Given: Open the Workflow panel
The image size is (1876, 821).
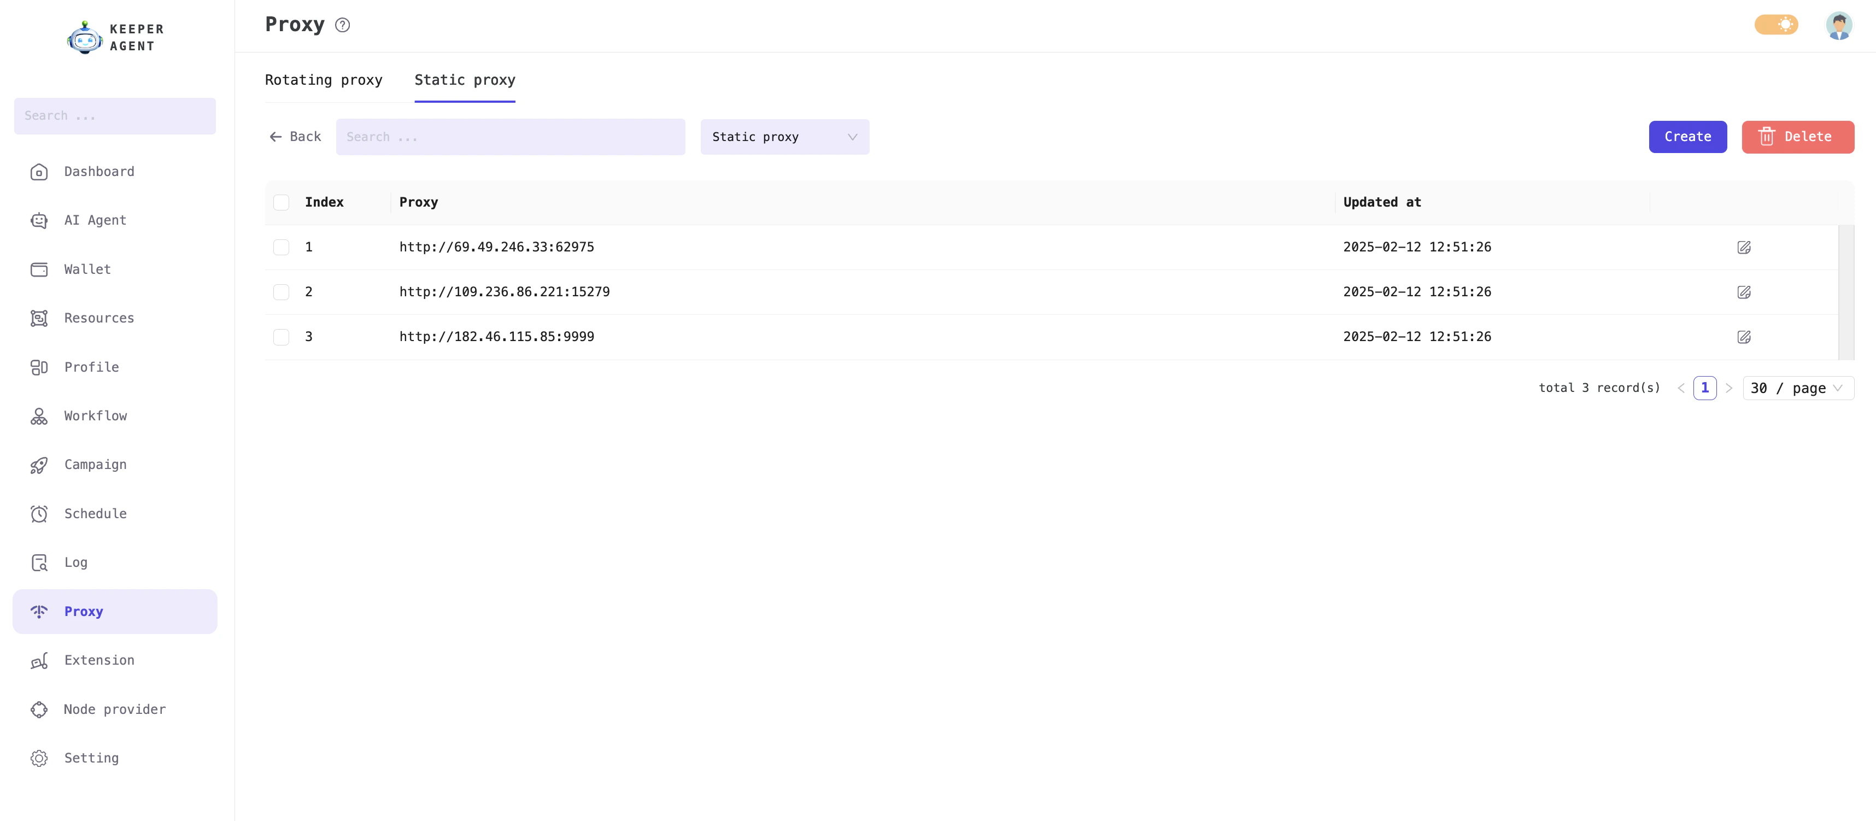Looking at the screenshot, I should tap(96, 415).
